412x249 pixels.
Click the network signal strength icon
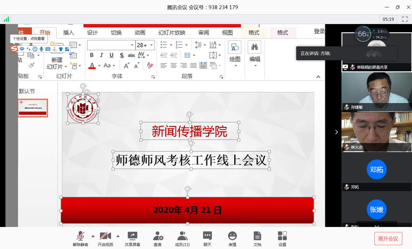tap(6, 19)
